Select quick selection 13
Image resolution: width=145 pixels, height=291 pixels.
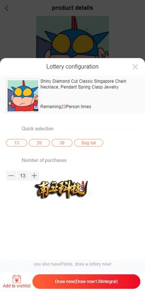click(x=17, y=143)
